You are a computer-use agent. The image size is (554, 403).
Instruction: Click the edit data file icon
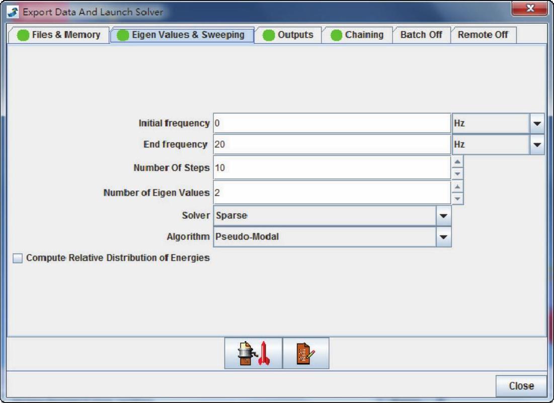point(306,354)
